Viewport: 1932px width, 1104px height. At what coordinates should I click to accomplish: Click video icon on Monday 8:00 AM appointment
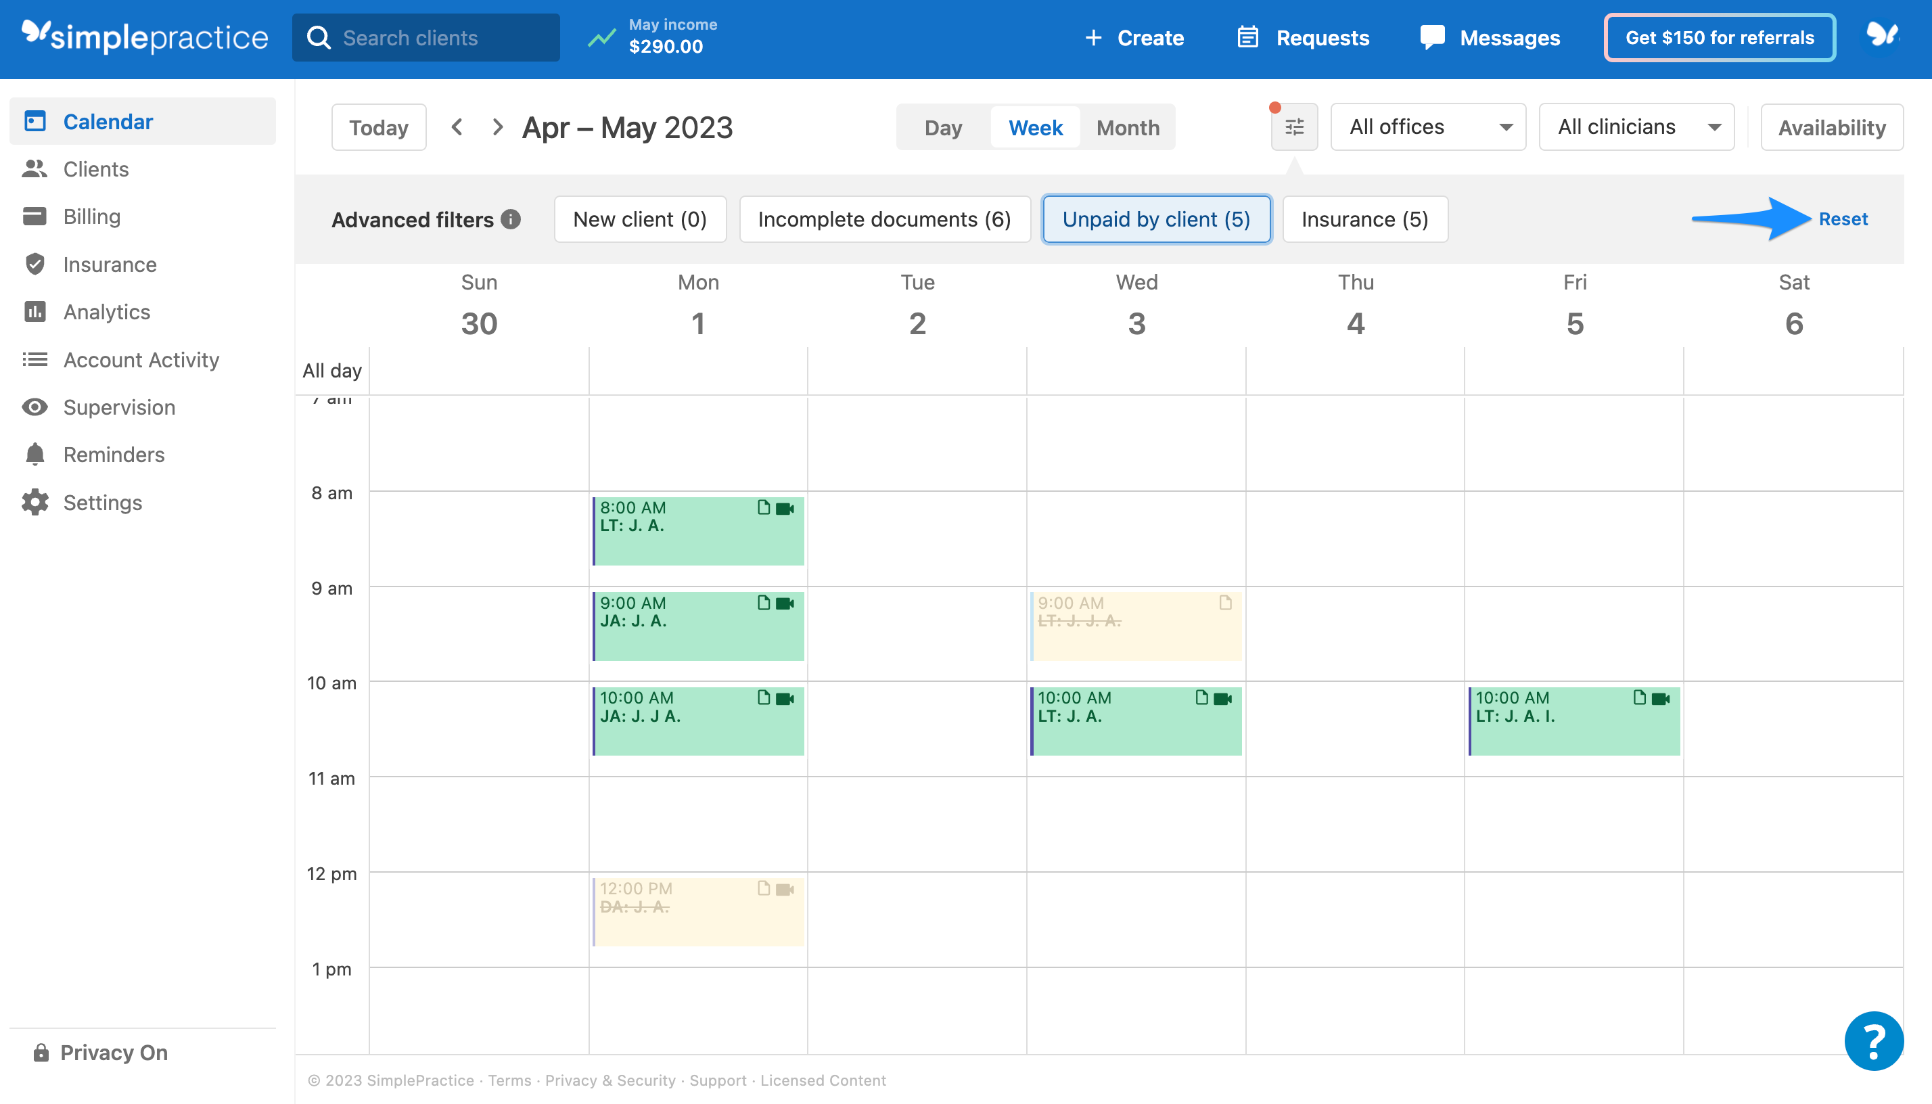click(785, 508)
